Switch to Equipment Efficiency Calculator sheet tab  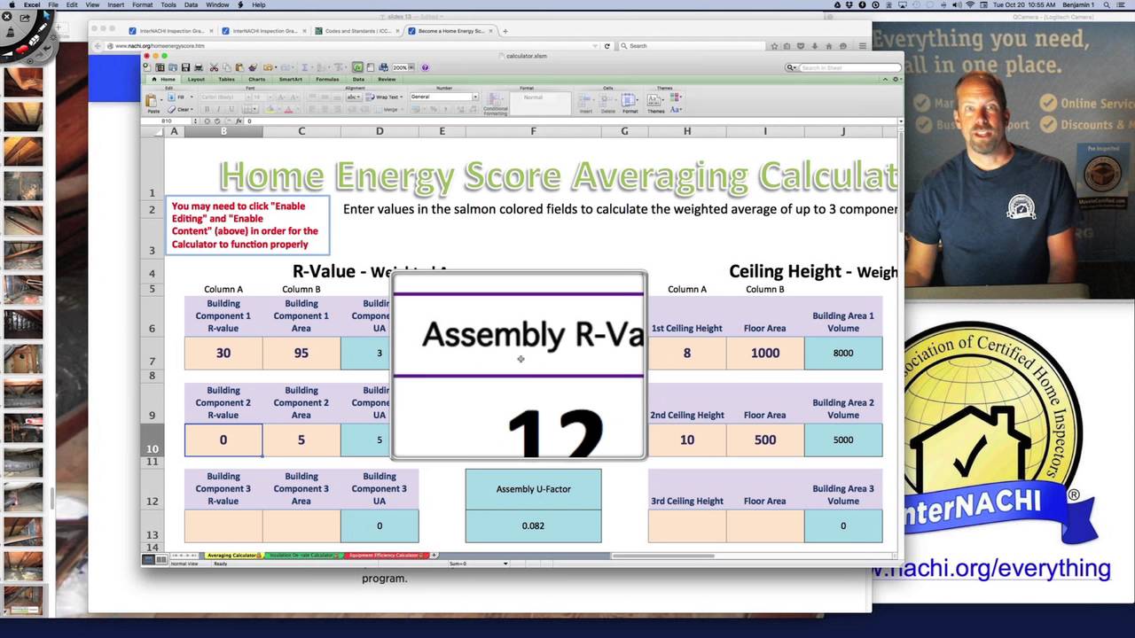[x=387, y=556]
